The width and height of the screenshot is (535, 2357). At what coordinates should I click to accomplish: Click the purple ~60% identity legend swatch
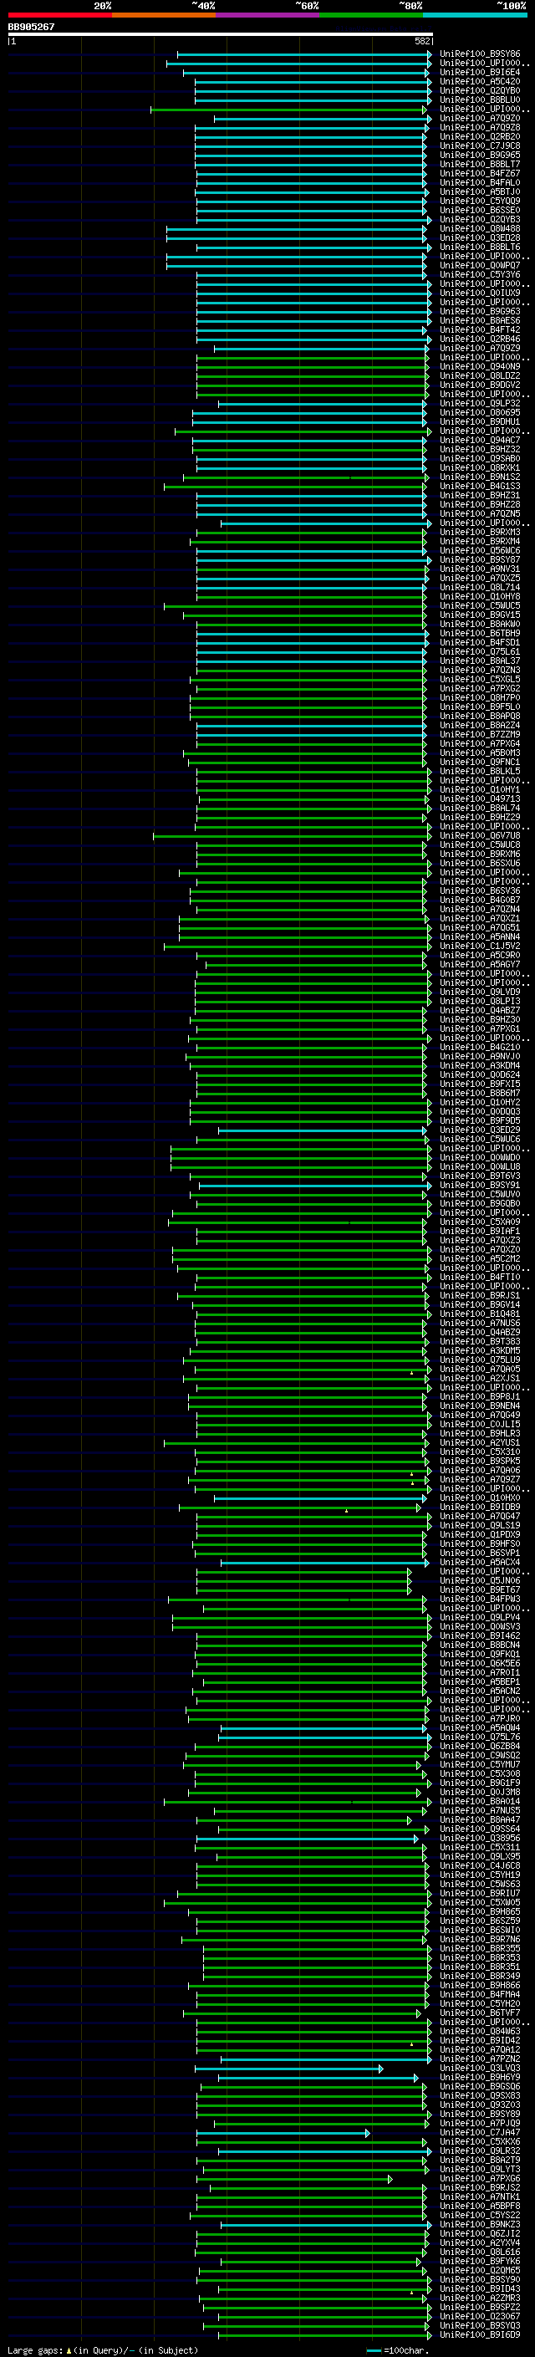(x=267, y=15)
